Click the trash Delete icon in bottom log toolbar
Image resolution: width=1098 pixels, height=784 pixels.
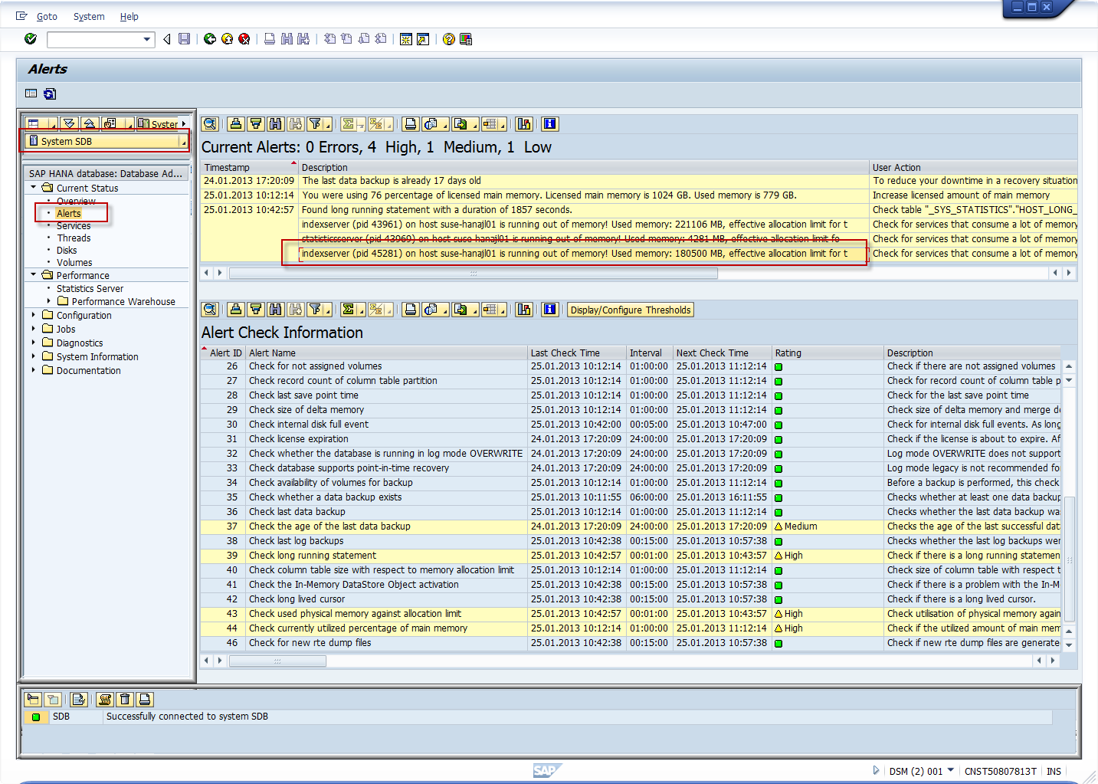125,699
